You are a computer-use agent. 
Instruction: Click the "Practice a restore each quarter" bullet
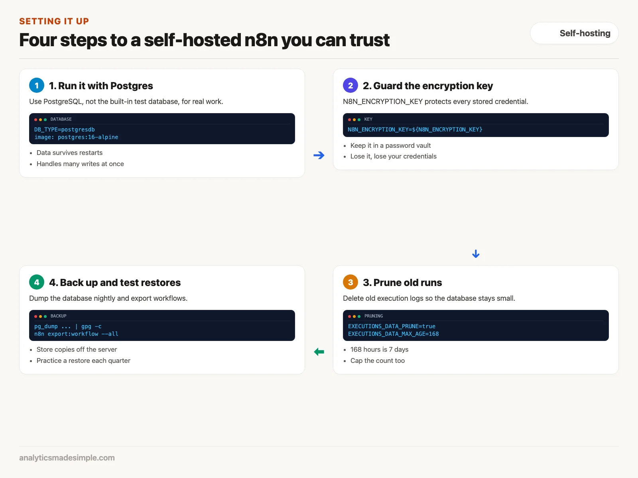(x=83, y=360)
